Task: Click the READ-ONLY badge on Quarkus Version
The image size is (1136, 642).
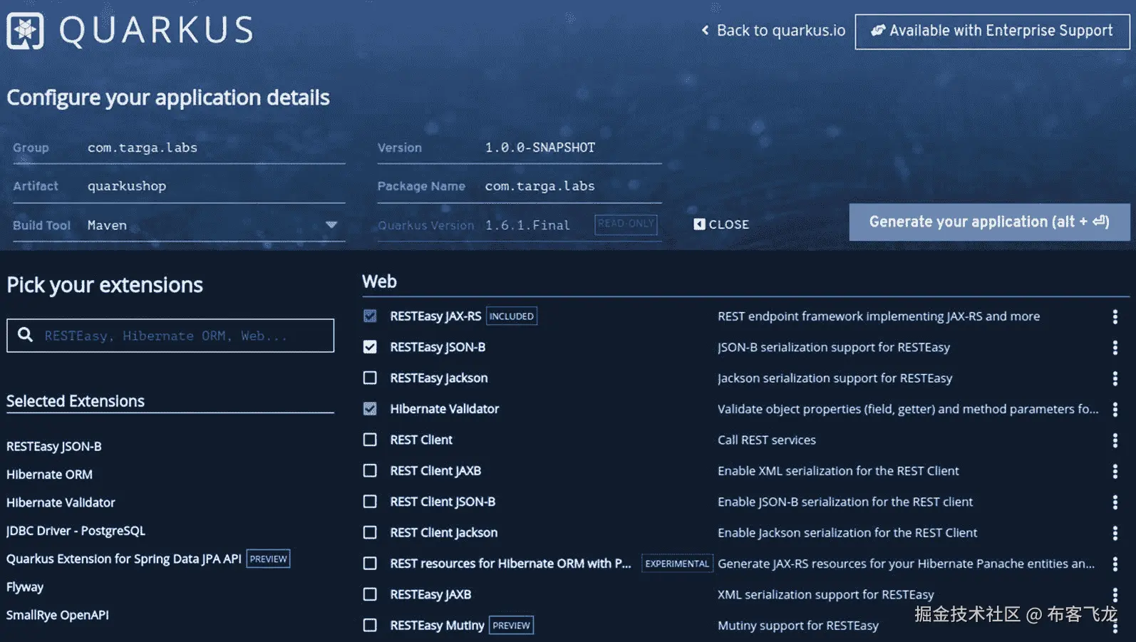Action: (626, 224)
